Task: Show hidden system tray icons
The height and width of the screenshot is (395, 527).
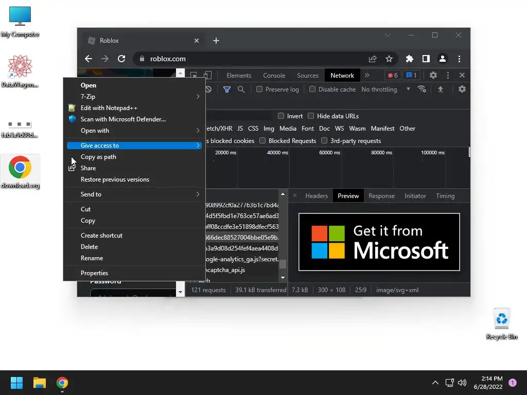Action: (x=435, y=383)
